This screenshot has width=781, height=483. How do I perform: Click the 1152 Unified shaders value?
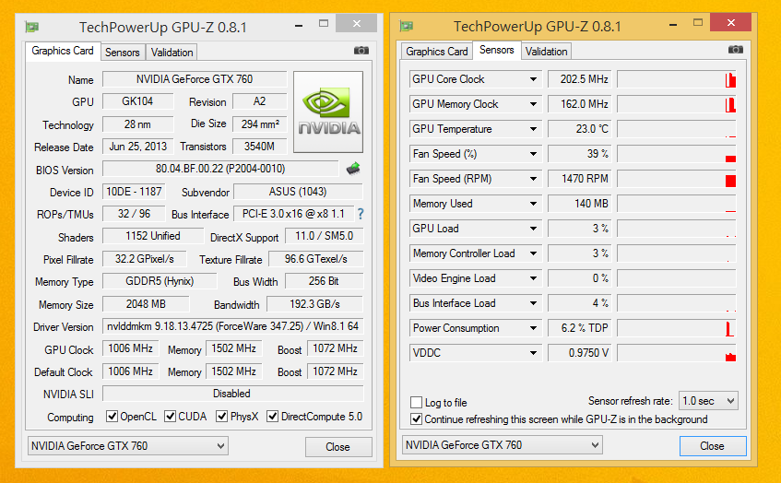153,236
